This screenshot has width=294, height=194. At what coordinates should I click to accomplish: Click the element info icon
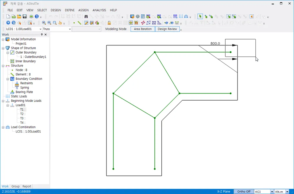click(172, 23)
